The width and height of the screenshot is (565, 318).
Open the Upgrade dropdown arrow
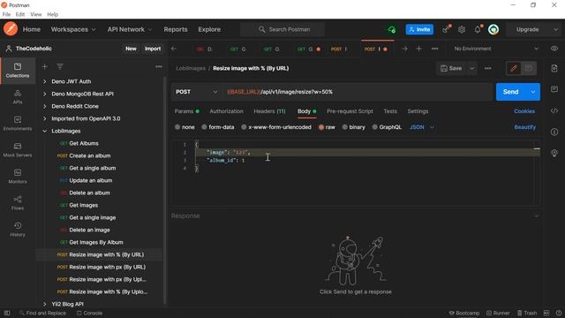point(555,29)
